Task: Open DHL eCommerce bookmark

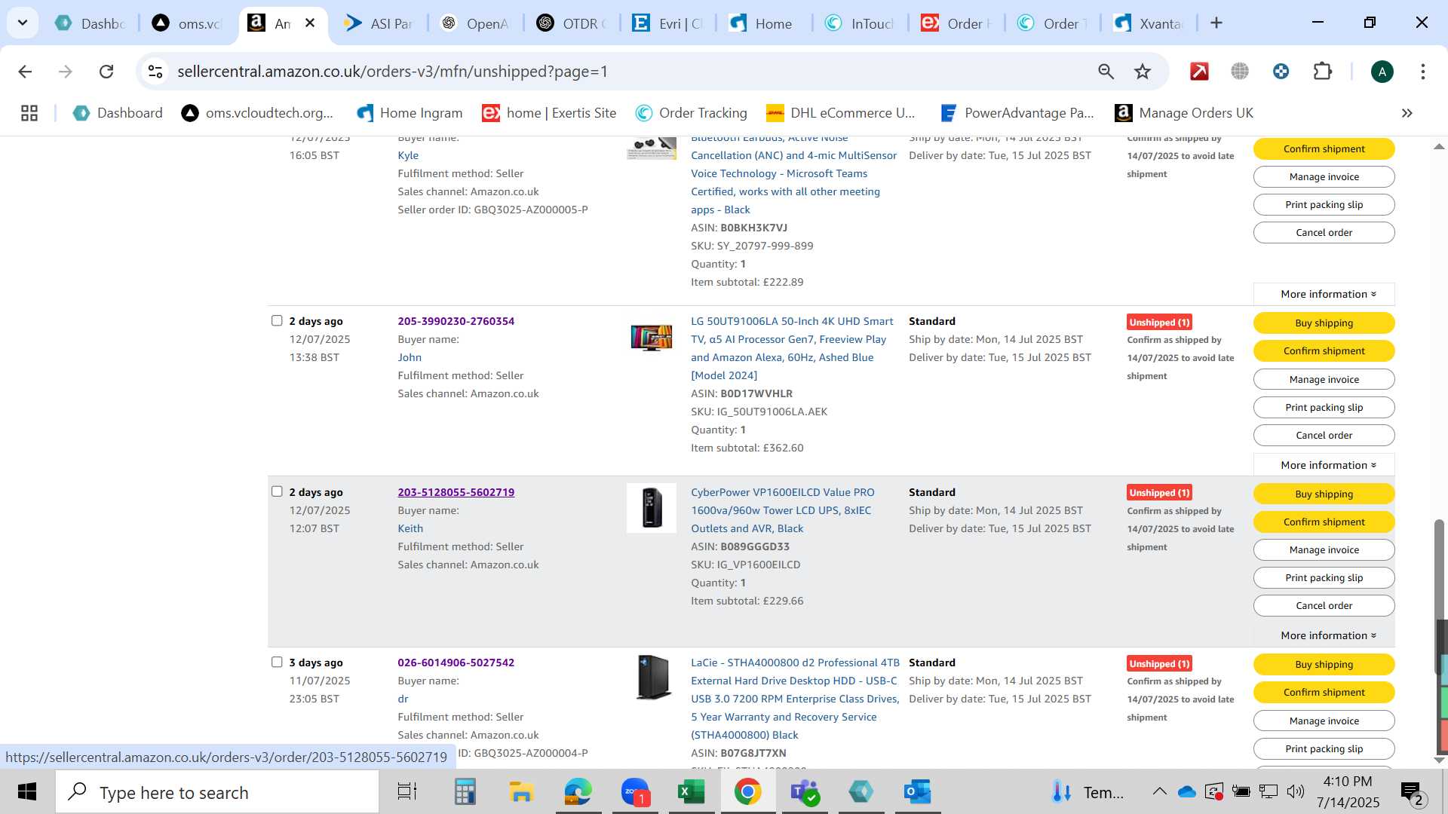Action: click(840, 113)
